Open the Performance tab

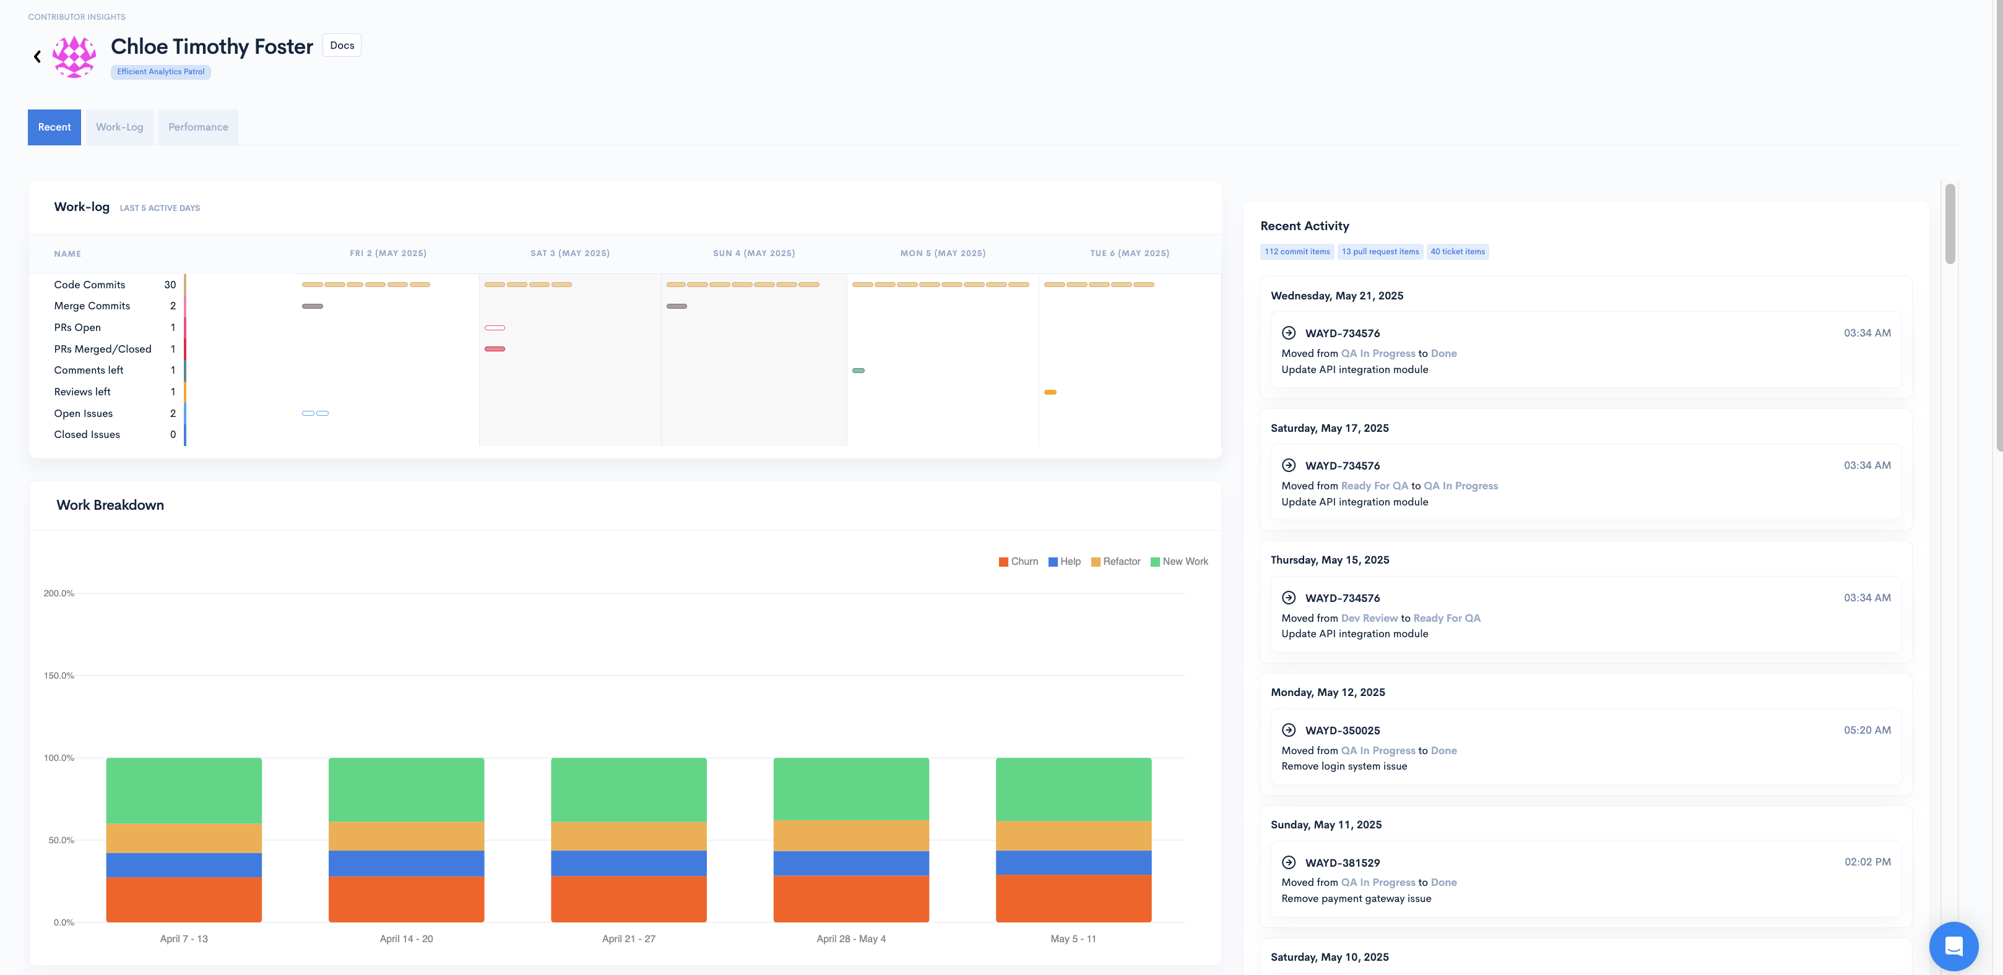(x=198, y=127)
